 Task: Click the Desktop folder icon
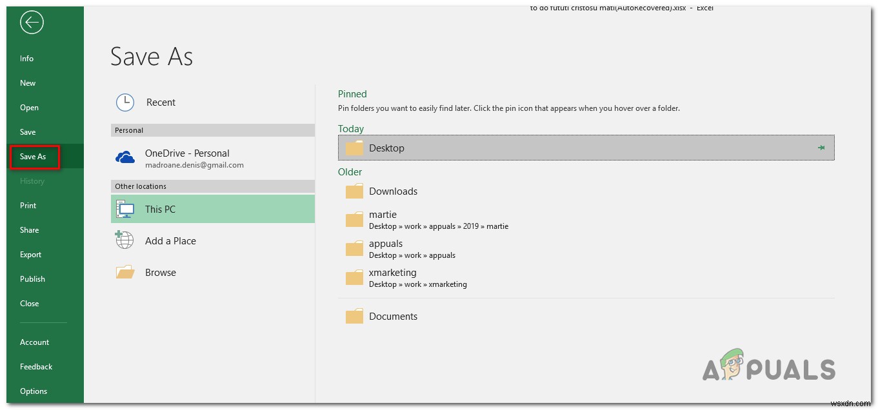pos(355,148)
